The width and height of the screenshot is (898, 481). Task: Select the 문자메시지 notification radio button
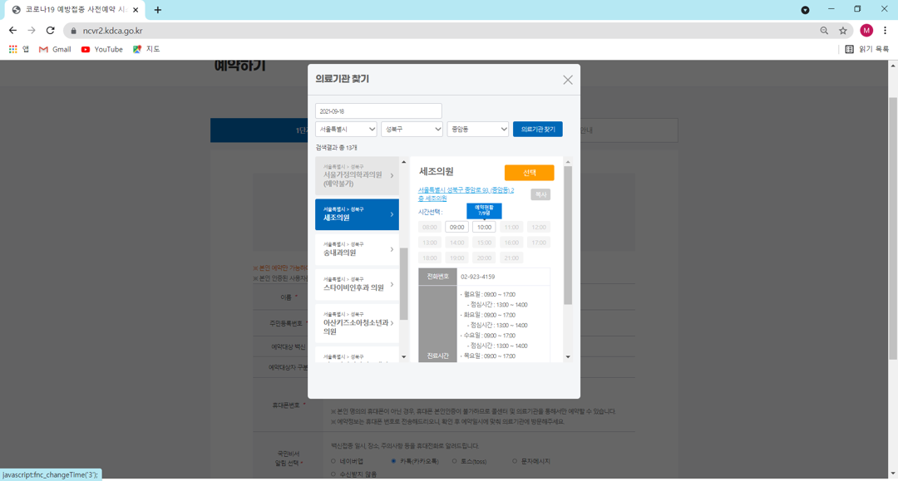pyautogui.click(x=515, y=461)
